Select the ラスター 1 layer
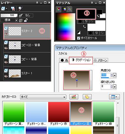This screenshot has height=134, width=125. [27, 73]
